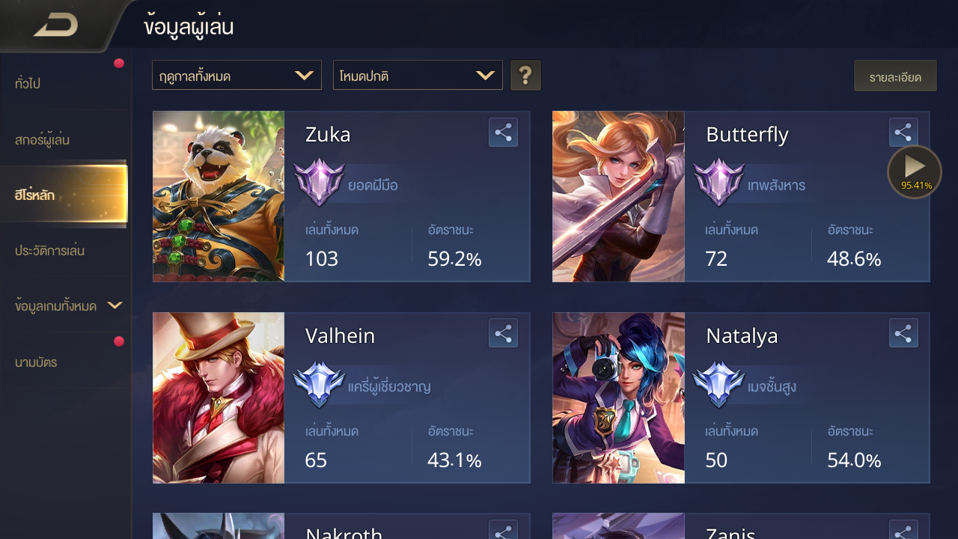Open the question mark help button

point(525,76)
